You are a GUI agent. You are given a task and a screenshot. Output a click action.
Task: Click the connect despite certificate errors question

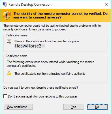pyautogui.click(x=41, y=88)
